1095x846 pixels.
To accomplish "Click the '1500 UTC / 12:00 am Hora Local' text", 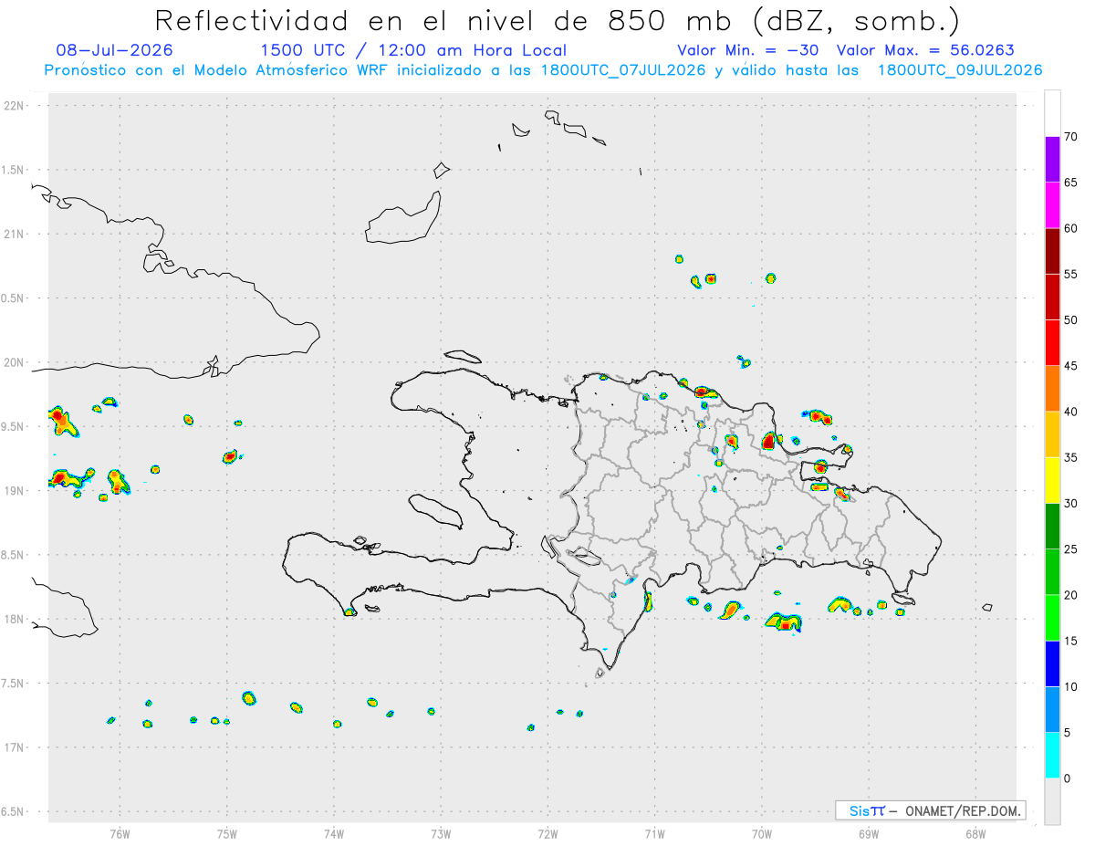I will pos(413,50).
